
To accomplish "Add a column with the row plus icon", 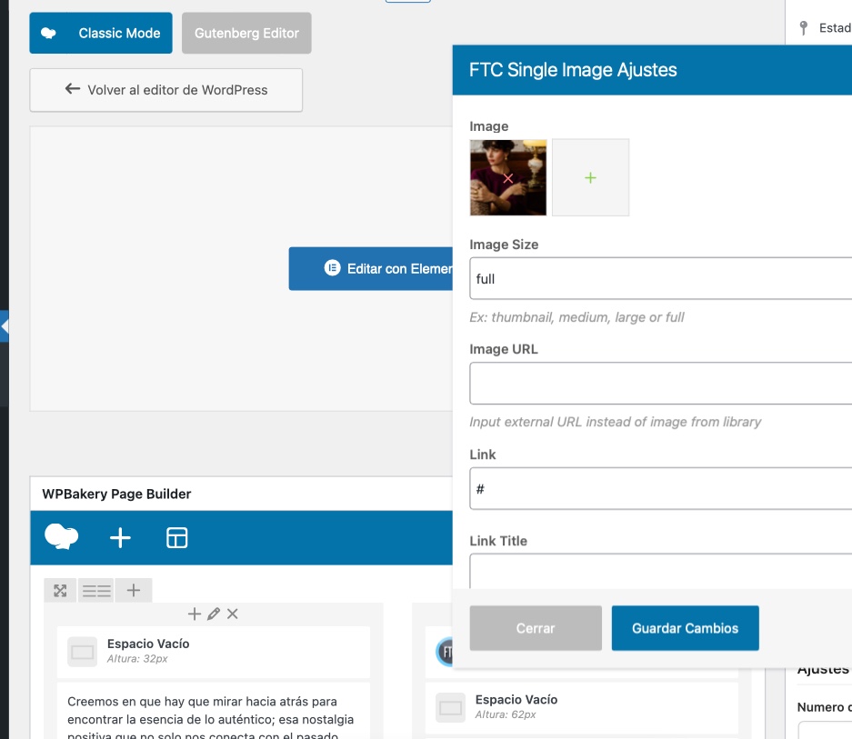I will 134,591.
